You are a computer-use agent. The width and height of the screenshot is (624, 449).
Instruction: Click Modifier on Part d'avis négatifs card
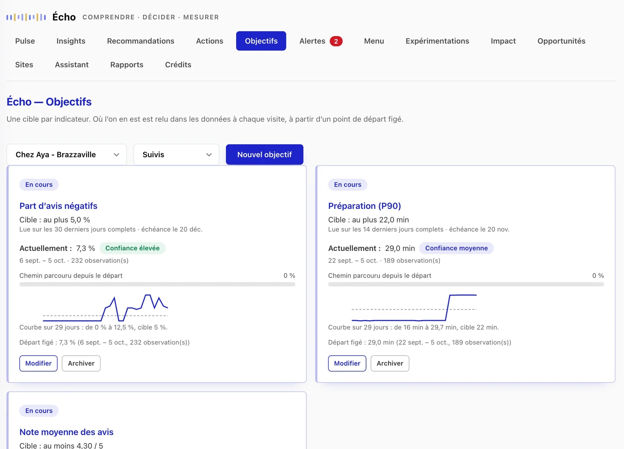38,363
